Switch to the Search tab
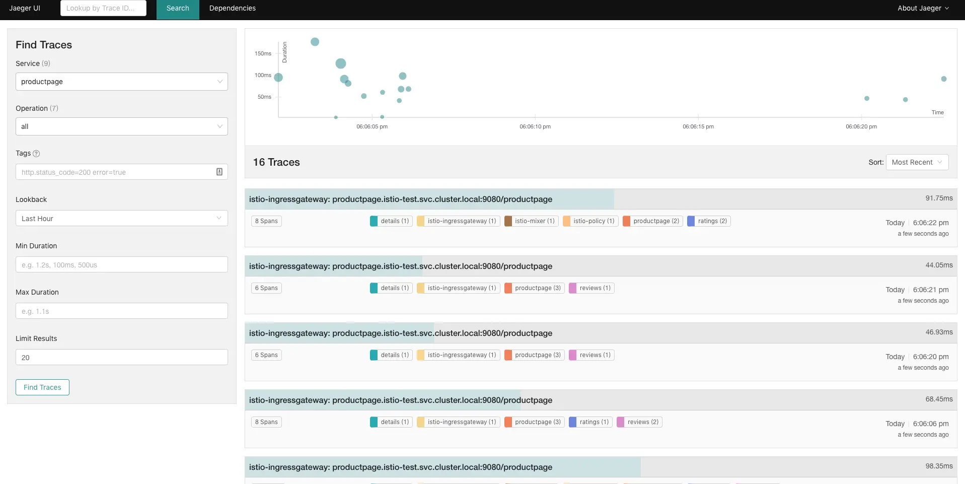This screenshot has width=965, height=484. pyautogui.click(x=178, y=10)
